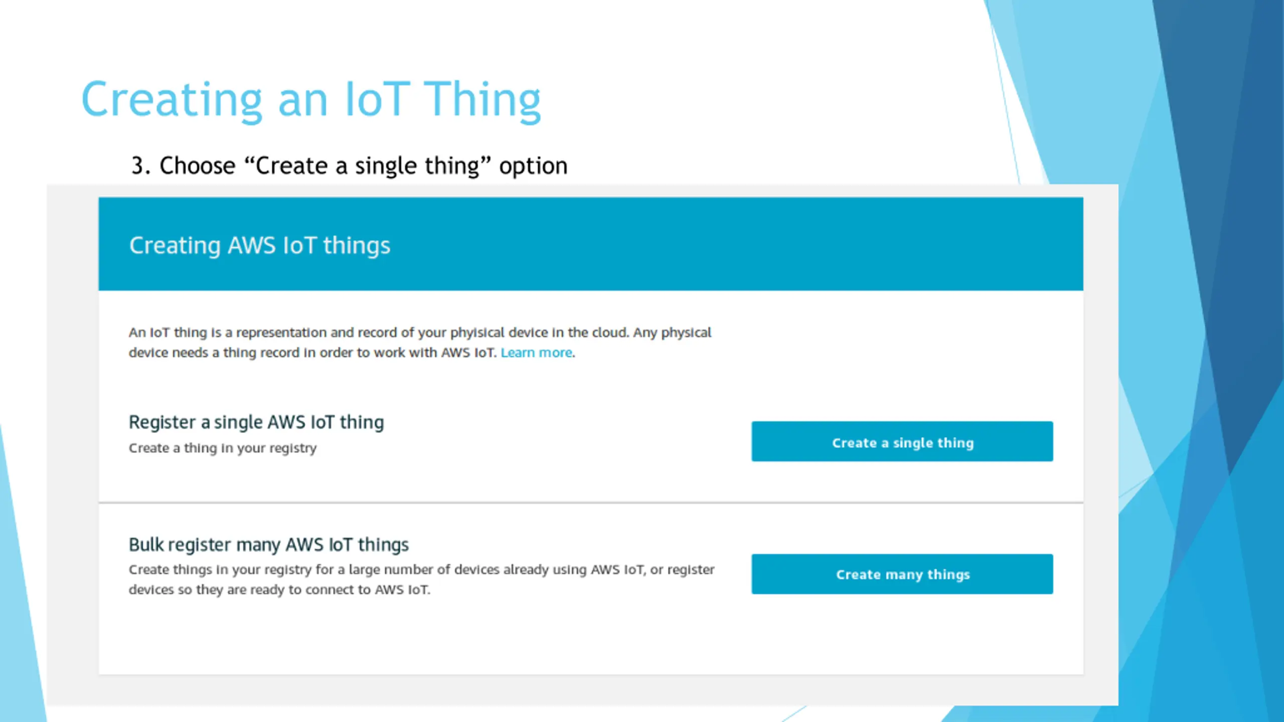
Task: Click the empty white area below the bulk description
Action: pyautogui.click(x=591, y=637)
